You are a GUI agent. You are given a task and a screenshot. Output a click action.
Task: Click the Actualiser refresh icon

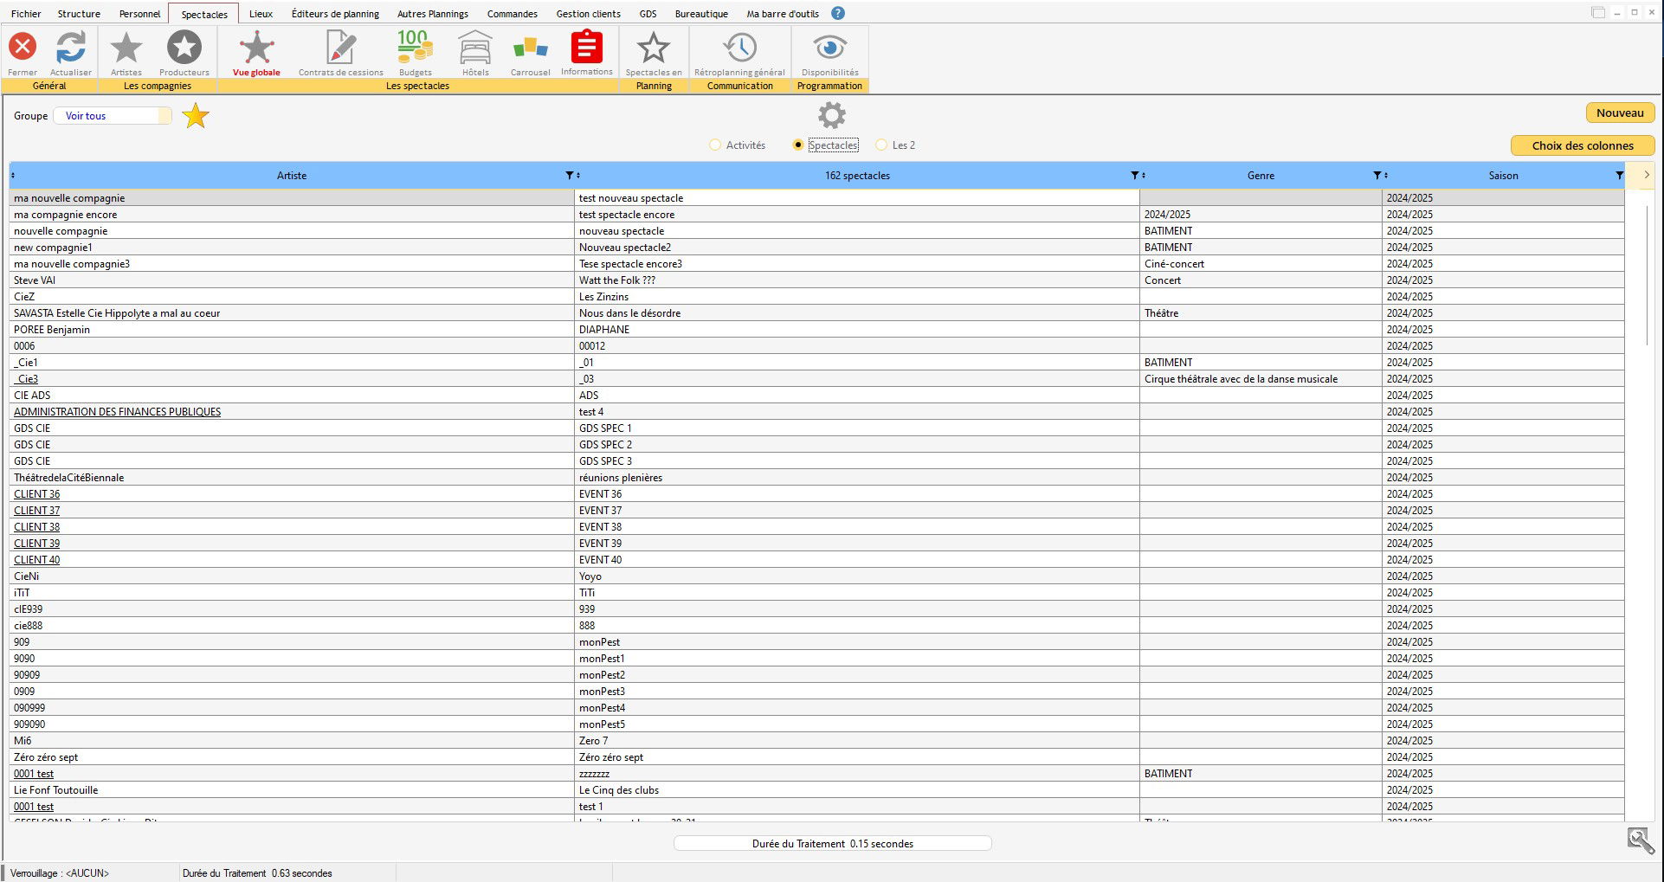click(70, 48)
